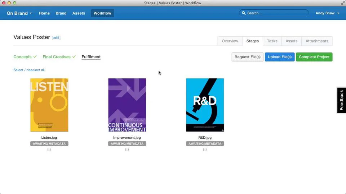Click the Listen.jpg file name
Viewport: 346px width, 194px height.
point(49,138)
